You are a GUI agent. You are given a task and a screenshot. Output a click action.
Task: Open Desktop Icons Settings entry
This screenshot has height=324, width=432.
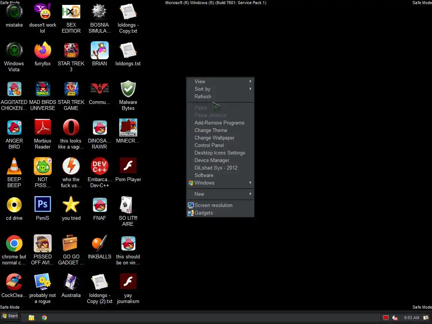pyautogui.click(x=220, y=153)
